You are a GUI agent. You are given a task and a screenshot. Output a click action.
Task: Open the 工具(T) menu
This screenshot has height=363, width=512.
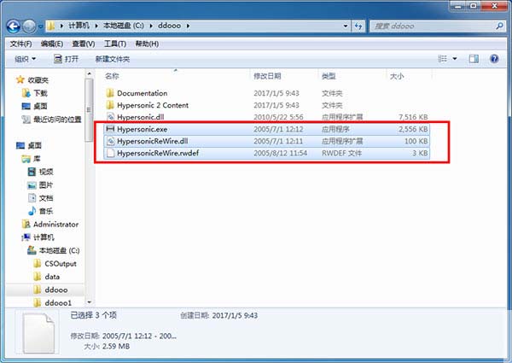(x=114, y=43)
